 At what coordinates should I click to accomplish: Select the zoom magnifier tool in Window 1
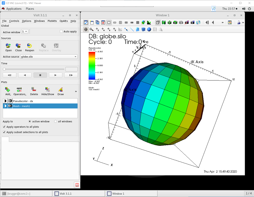(91, 29)
